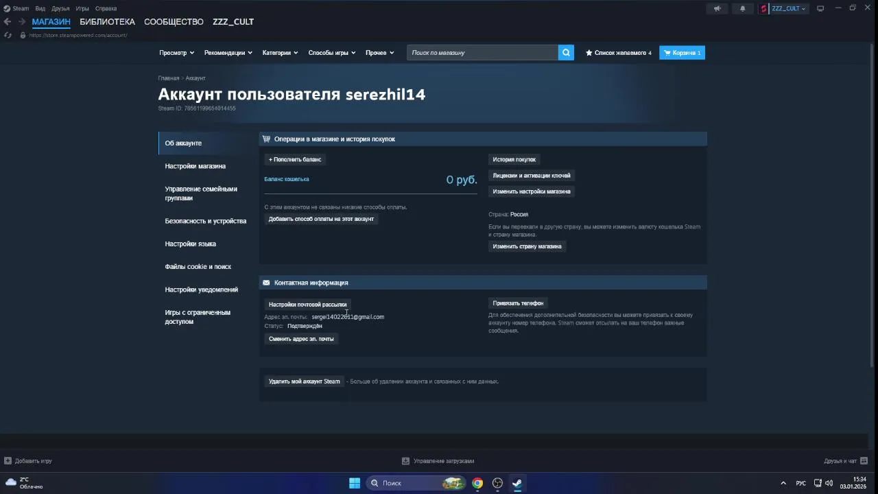
Task: Click the Big Picture mode monitor icon
Action: (820, 8)
